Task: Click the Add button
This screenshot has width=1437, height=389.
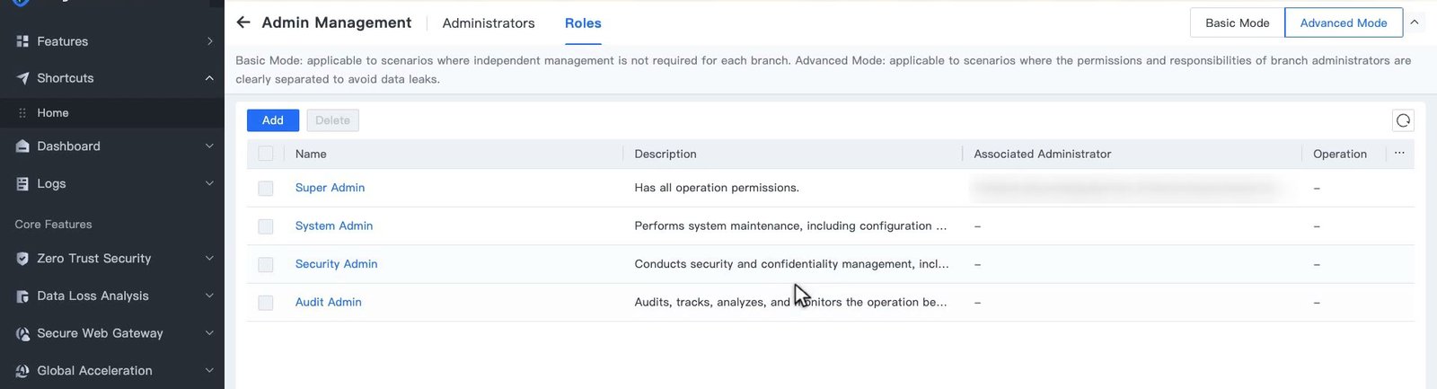Action: pos(273,120)
